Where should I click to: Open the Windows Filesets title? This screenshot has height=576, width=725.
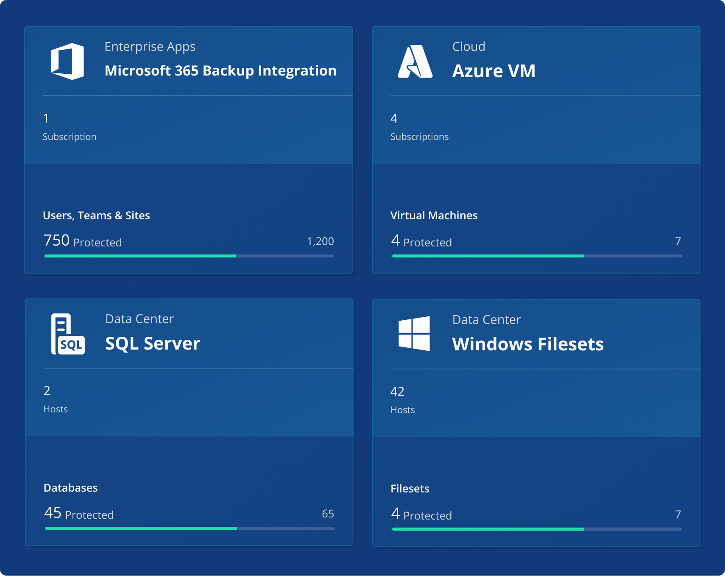click(528, 344)
